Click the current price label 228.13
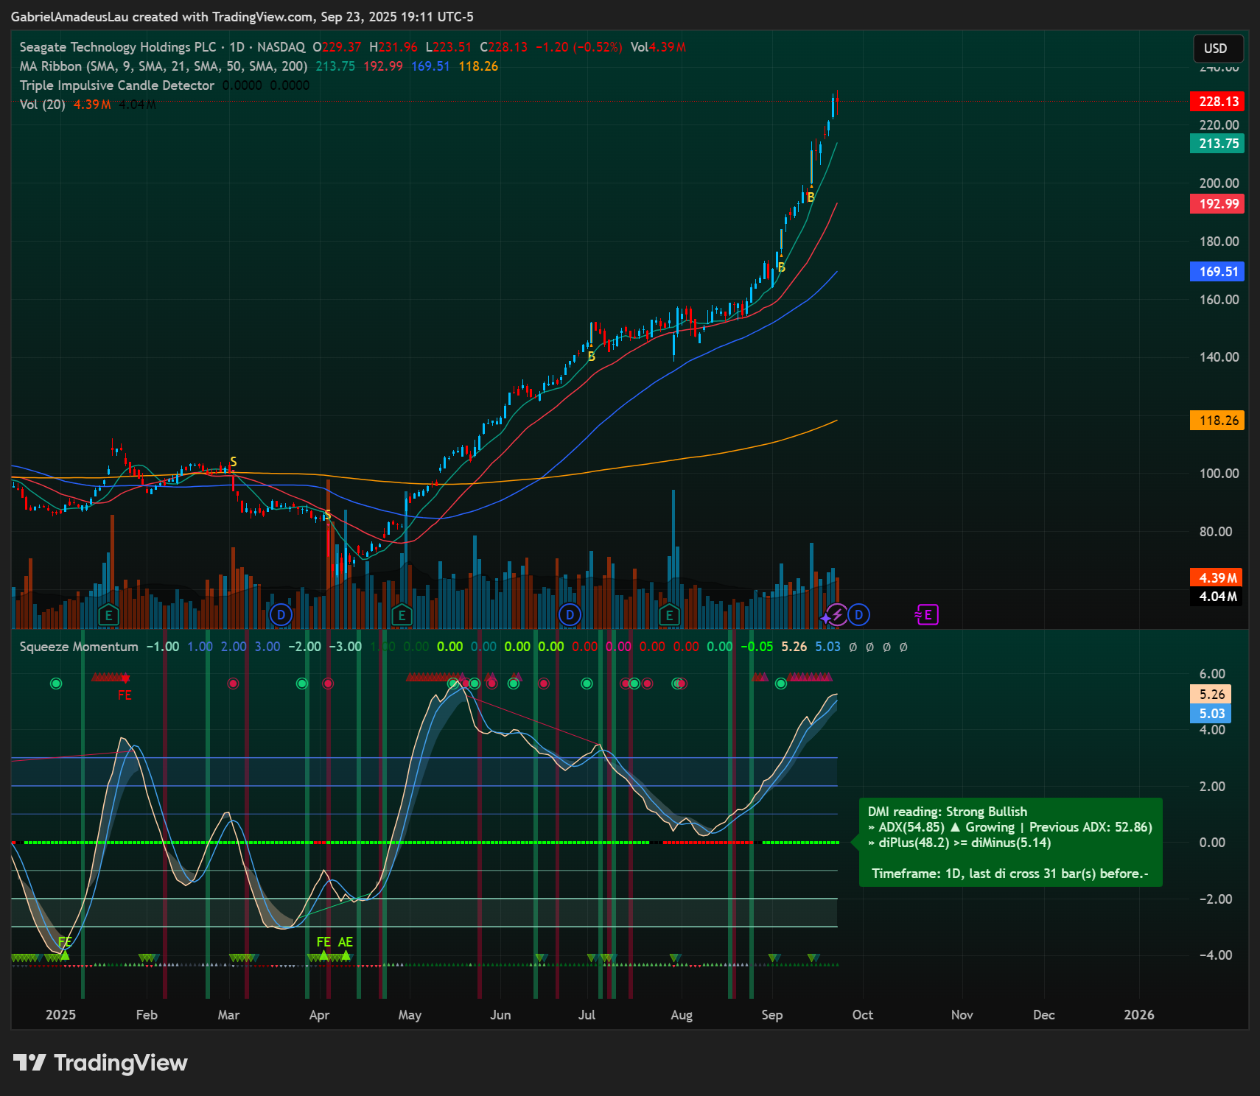The image size is (1260, 1096). [x=1217, y=102]
